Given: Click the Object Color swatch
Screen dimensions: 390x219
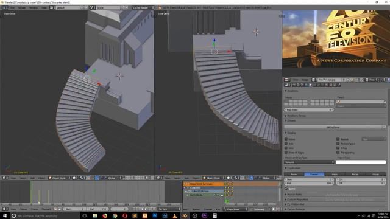Looking at the screenshot, I should point(361,162).
